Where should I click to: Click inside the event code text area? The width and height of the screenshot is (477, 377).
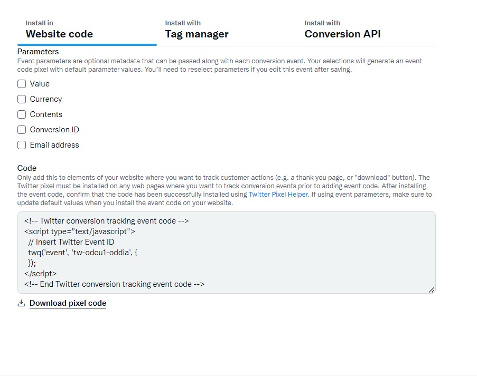click(x=226, y=253)
